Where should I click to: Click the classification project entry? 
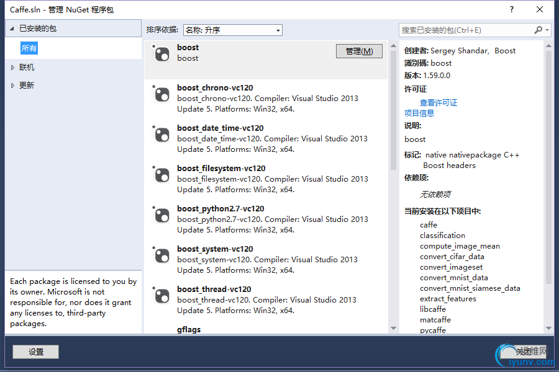point(442,236)
